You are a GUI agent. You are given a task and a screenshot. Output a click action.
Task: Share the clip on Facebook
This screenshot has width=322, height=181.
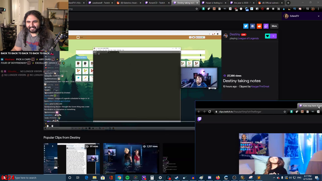pyautogui.click(x=253, y=26)
